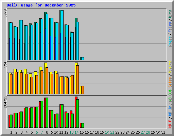
Task: Click the Files legend label
Action: coord(170,27)
